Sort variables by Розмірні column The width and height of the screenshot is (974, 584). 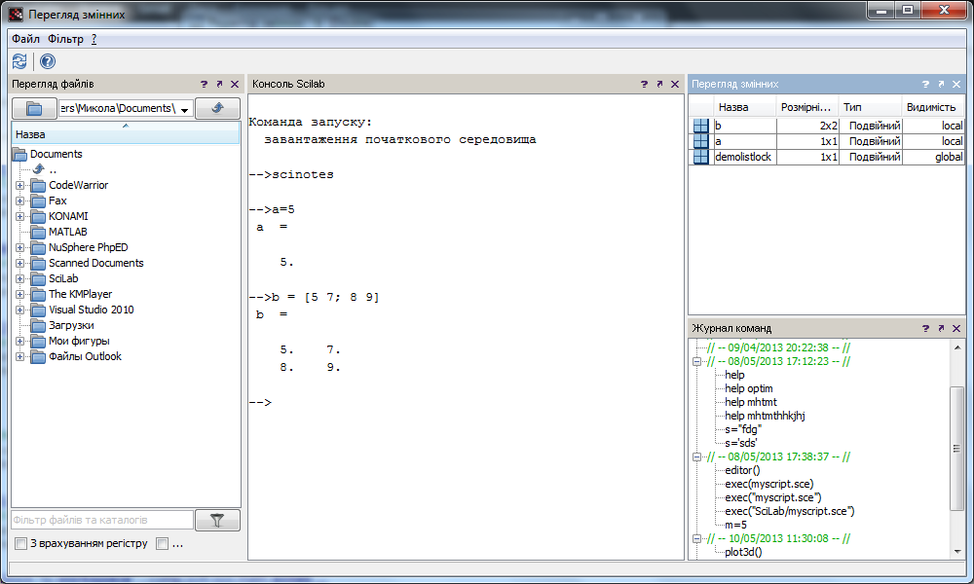[x=807, y=107]
